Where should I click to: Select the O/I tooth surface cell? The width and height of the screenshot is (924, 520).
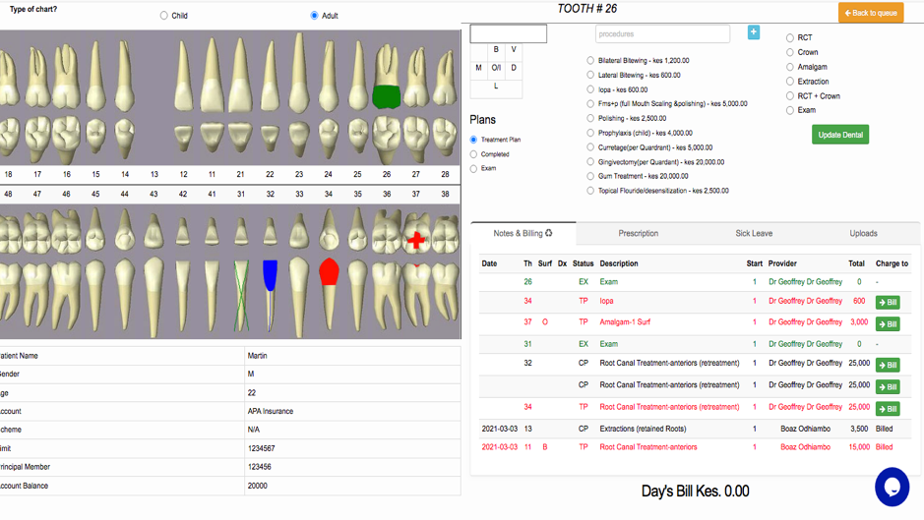(x=496, y=68)
